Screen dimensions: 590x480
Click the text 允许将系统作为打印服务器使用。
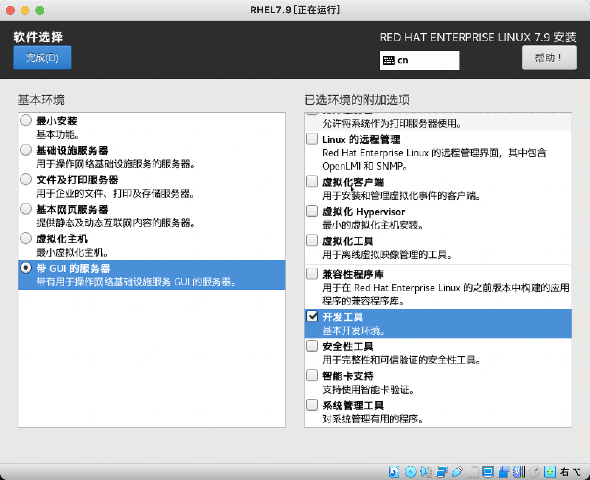(392, 124)
